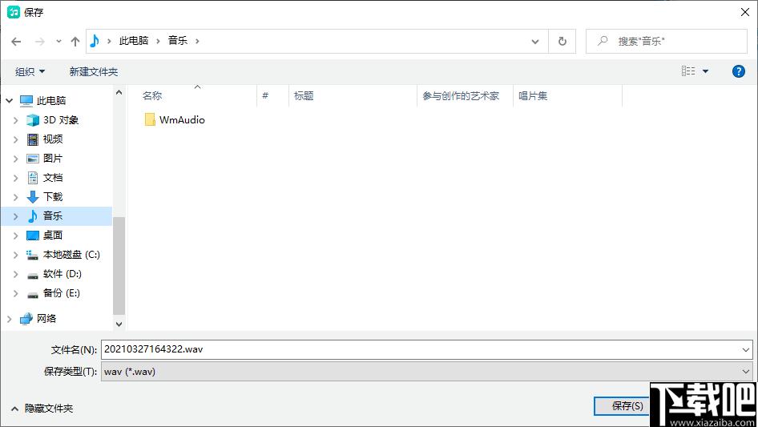This screenshot has width=758, height=427.
Task: Open the 文档 folder
Action: coord(53,178)
